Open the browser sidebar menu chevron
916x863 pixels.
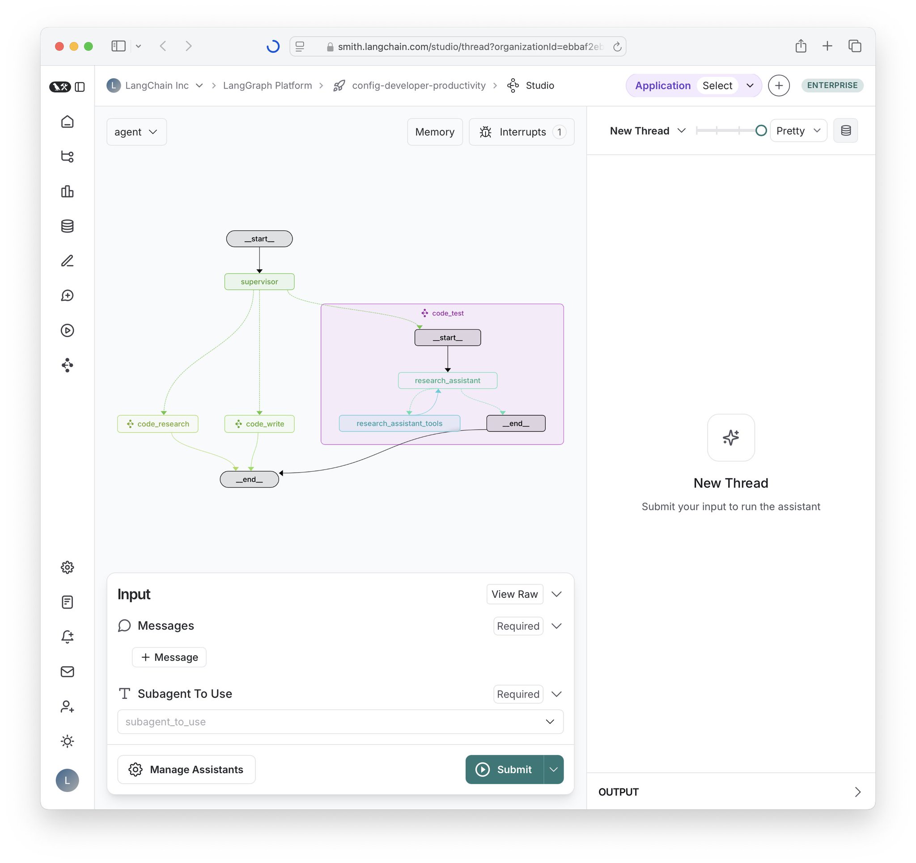[138, 46]
